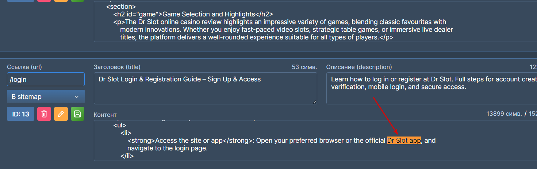This screenshot has height=169, width=537.
Task: Open the 'В sitemap' dropdown
Action: tap(46, 97)
